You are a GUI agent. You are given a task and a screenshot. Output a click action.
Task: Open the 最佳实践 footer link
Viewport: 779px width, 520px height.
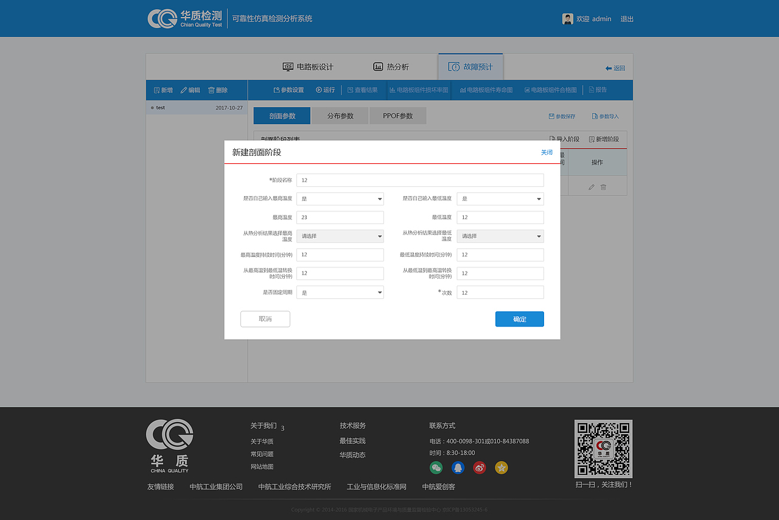click(x=352, y=441)
